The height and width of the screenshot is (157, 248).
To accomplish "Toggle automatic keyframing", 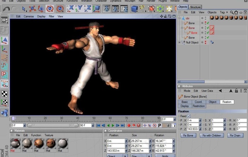I will (134, 126).
